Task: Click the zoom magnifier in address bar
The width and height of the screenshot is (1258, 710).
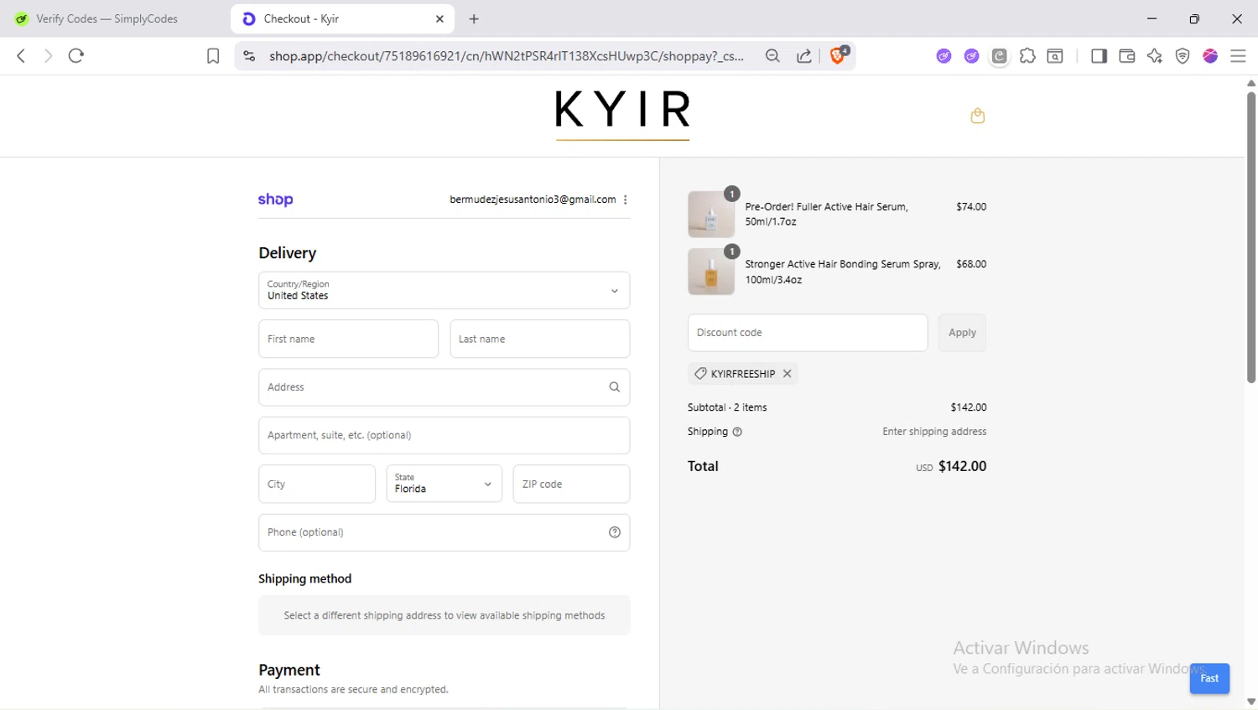Action: [772, 56]
